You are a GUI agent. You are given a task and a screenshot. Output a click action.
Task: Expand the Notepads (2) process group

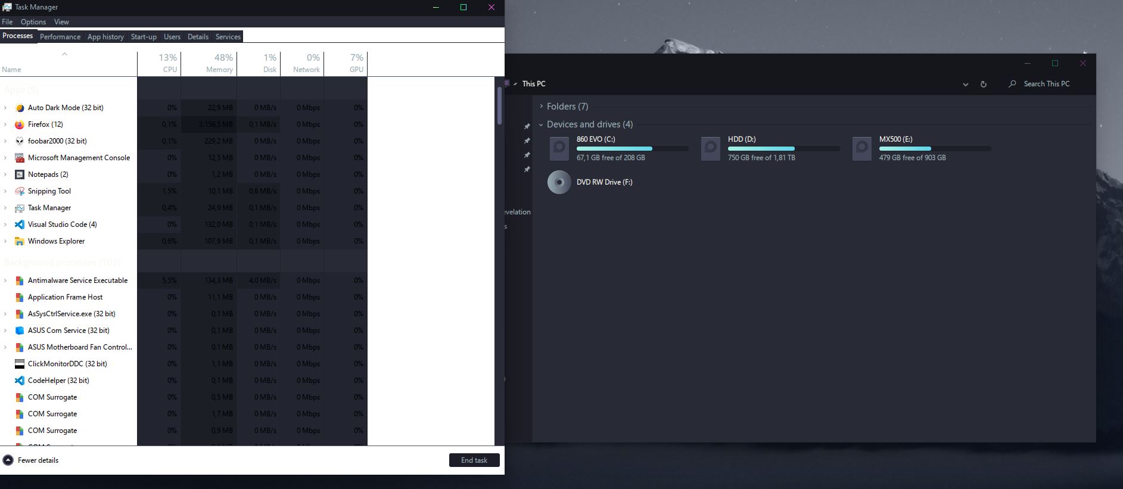tap(5, 175)
